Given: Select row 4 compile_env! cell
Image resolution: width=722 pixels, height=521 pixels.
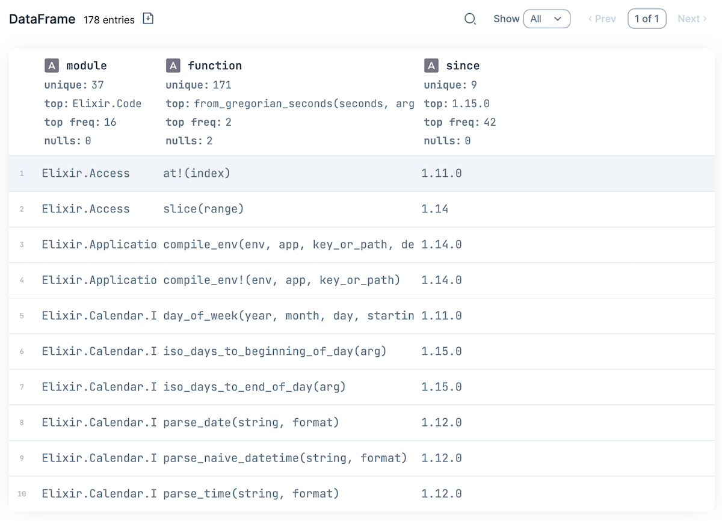Looking at the screenshot, I should pos(282,280).
